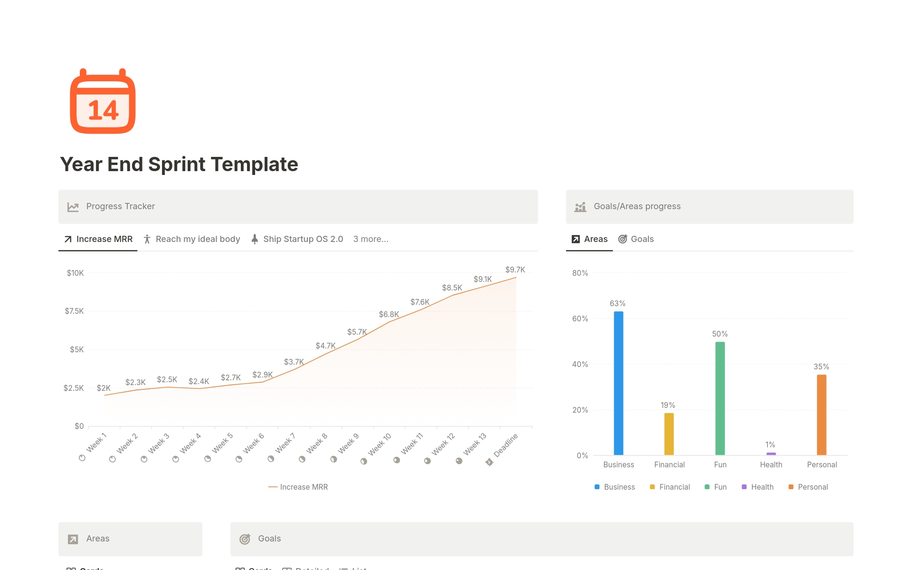This screenshot has height=570, width=912.
Task: Click the orange Personal color swatch in the legend
Action: (790, 487)
